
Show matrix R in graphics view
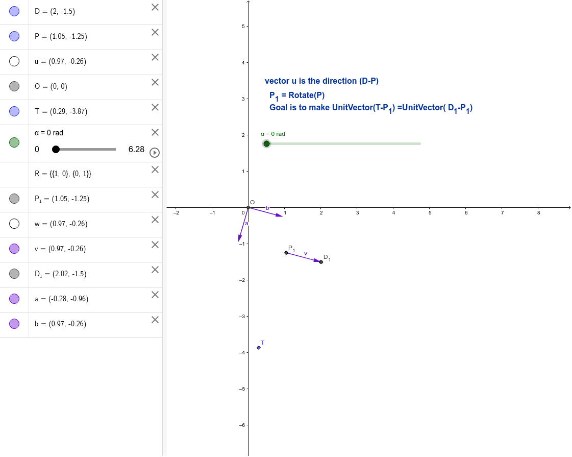tap(14, 174)
